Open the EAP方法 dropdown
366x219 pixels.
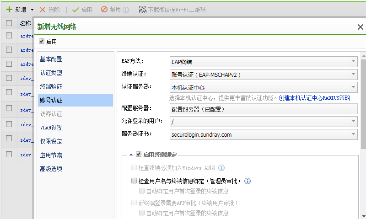tap(264, 62)
